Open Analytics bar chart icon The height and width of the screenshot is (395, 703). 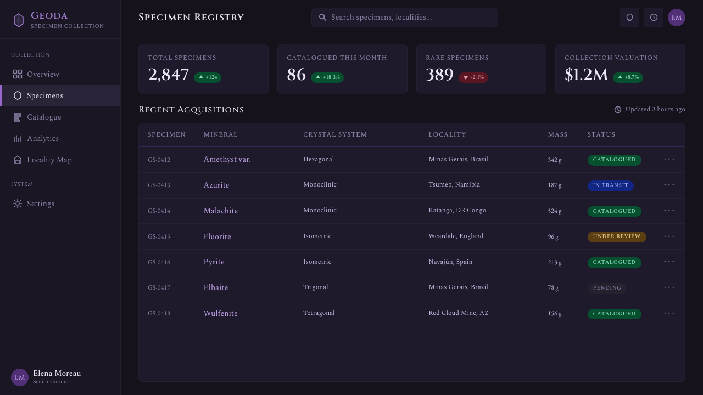point(18,138)
